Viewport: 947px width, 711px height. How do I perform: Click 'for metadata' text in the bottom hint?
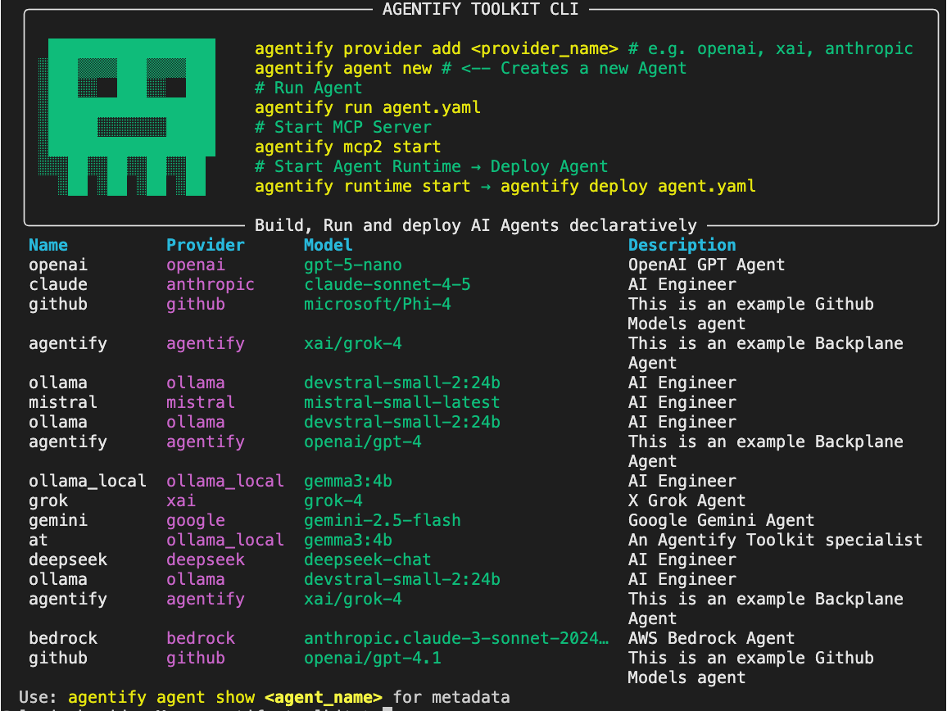pos(451,697)
